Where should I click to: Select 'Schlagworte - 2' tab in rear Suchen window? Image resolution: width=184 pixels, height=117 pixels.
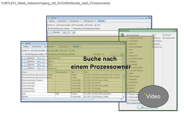pyautogui.click(x=90, y=21)
